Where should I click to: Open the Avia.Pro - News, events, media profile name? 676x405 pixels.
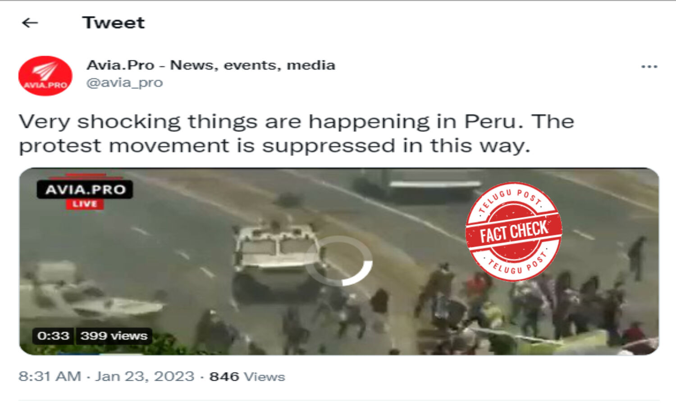click(211, 65)
